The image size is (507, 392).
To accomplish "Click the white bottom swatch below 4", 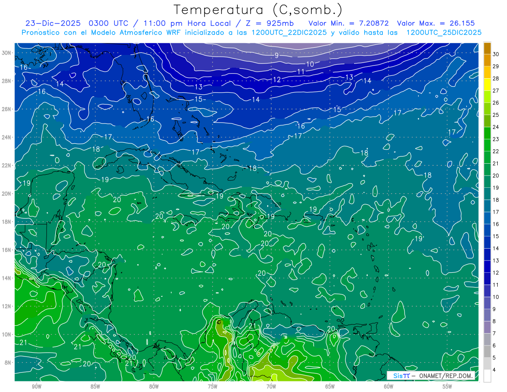I will (x=487, y=376).
